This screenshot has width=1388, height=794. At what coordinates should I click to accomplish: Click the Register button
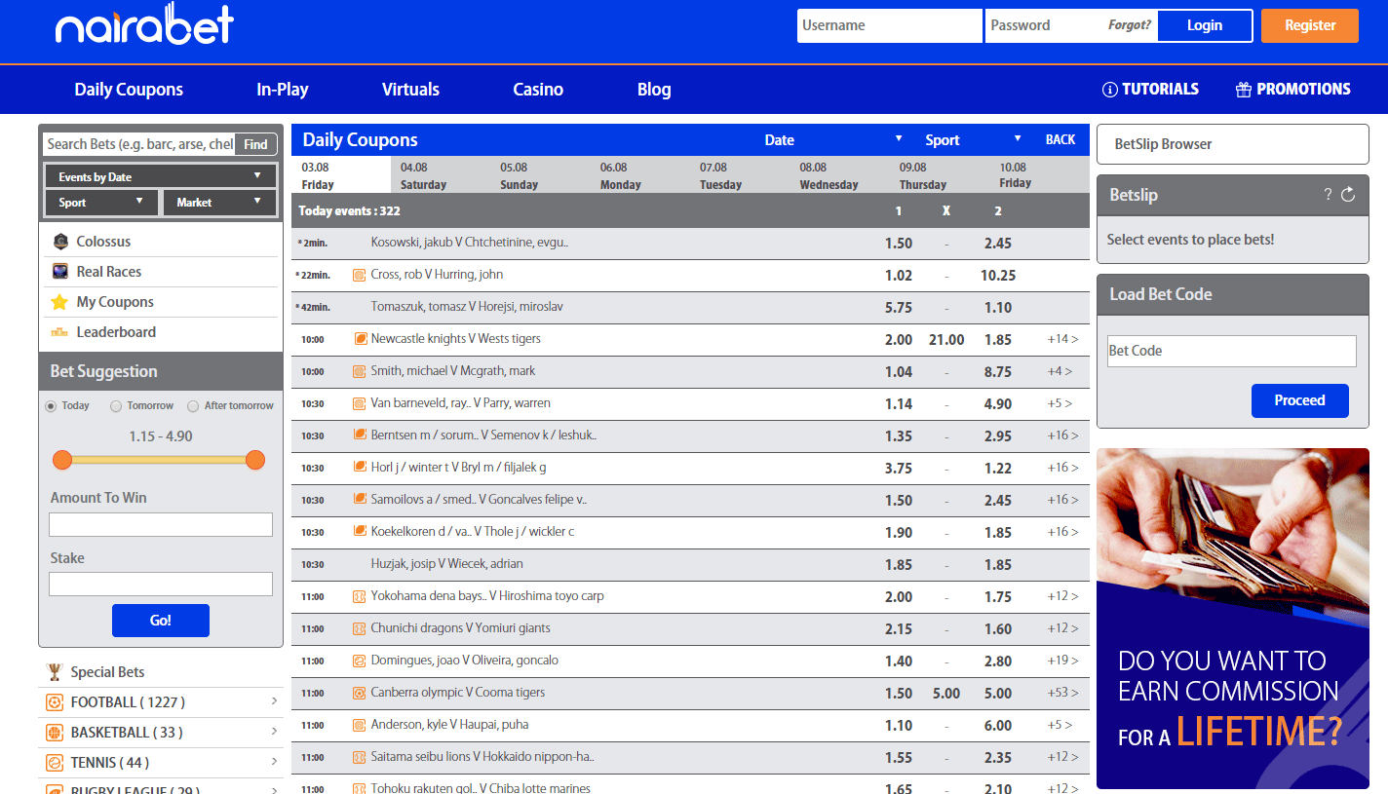(1310, 25)
